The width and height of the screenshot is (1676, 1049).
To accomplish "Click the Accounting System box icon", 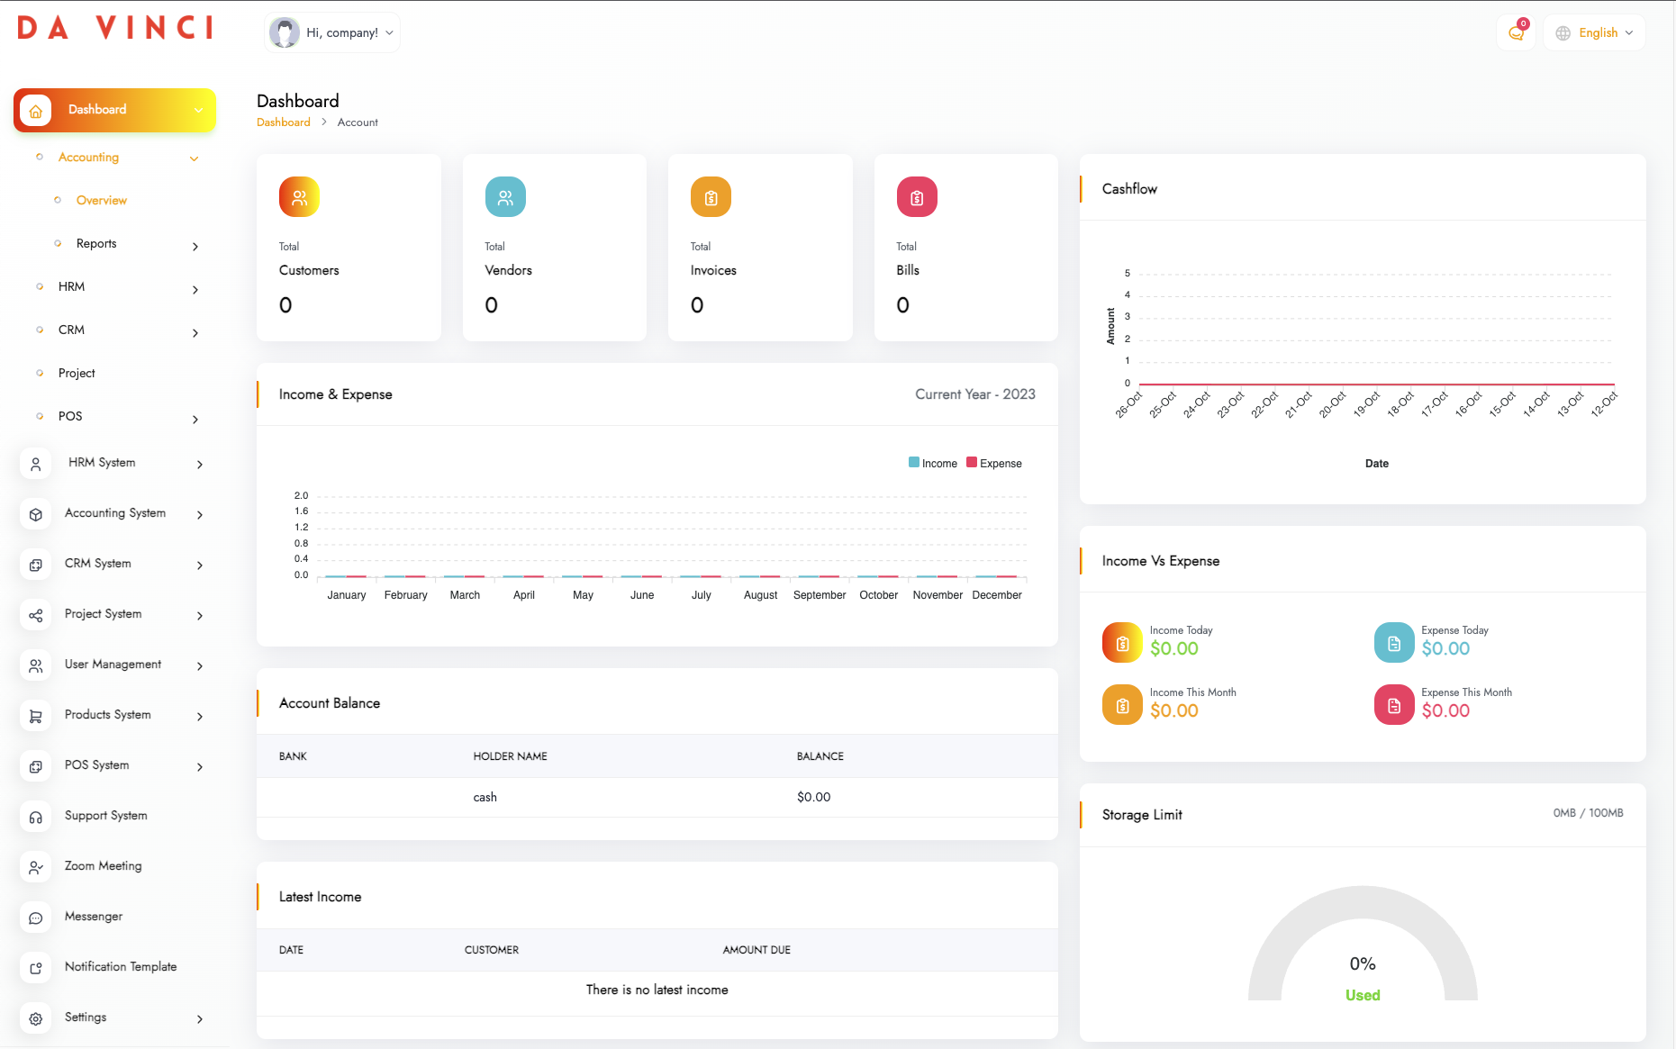I will pos(36,514).
